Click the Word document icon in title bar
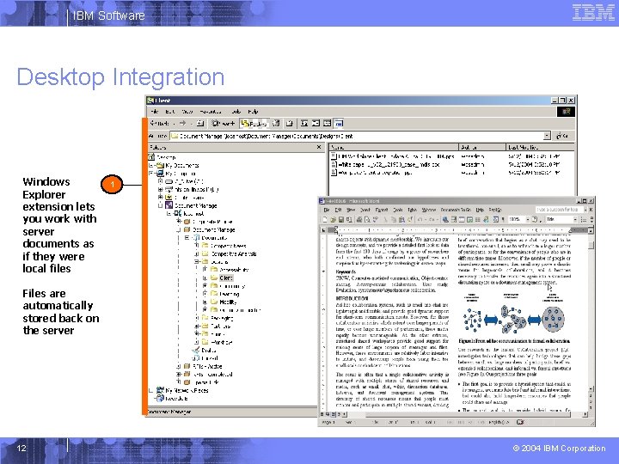The image size is (619, 464). [x=322, y=201]
